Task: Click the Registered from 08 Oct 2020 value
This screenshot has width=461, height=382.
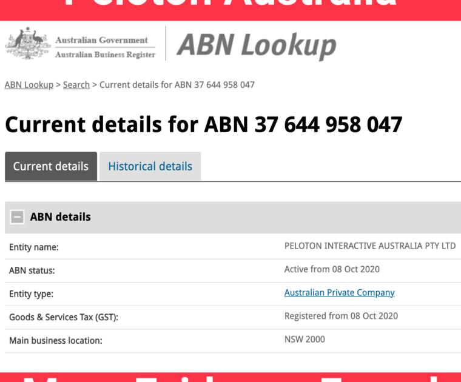Action: 341,316
